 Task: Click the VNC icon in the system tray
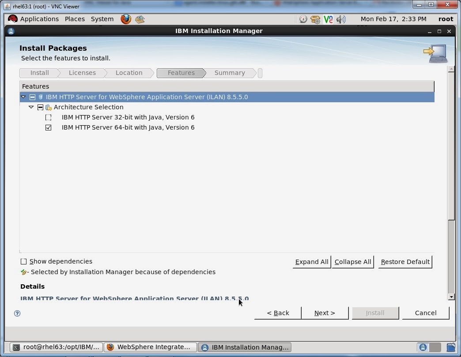327,19
